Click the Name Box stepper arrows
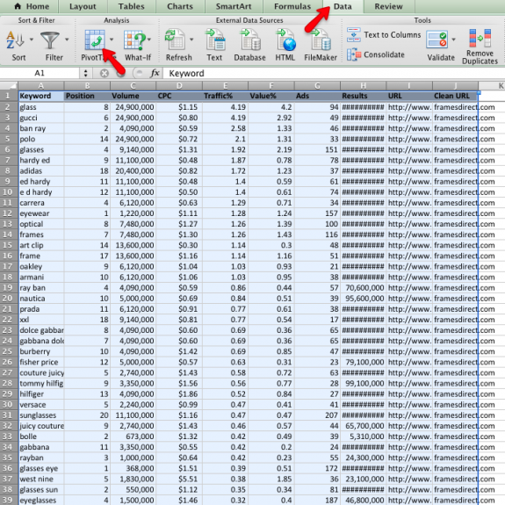The width and height of the screenshot is (505, 505). [x=85, y=74]
